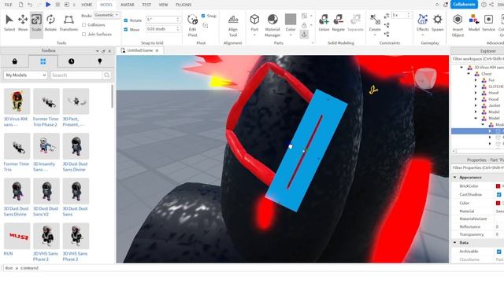Toggle the Move snap checkbox
504x283 pixels.
click(126, 29)
